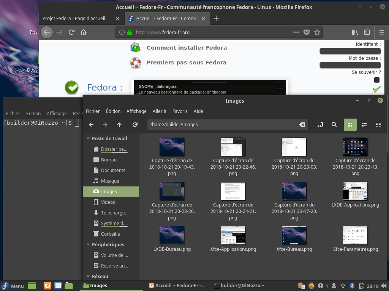Click Firefox forward arrow button
This screenshot has height=291, width=389.
click(59, 33)
